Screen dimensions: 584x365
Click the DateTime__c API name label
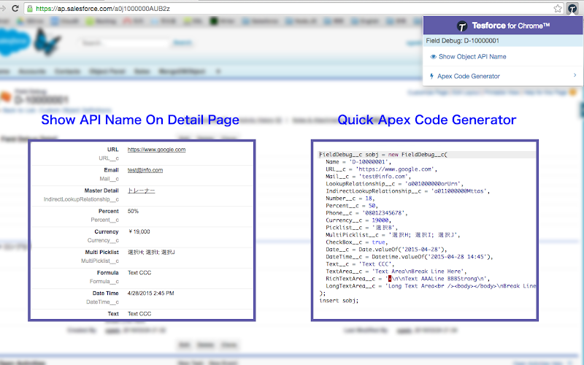pos(102,301)
